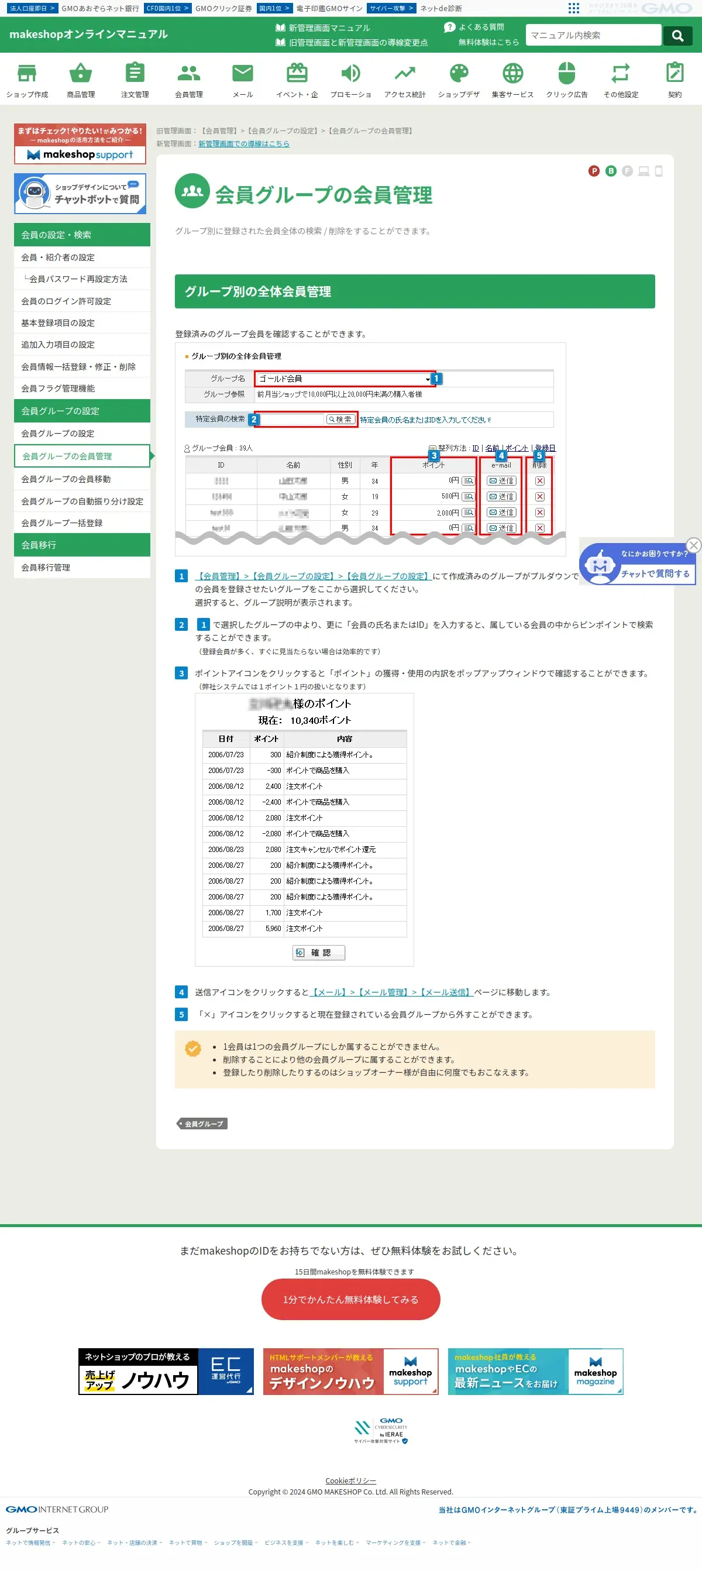Select 会員グループの設定 white sidebar item
This screenshot has height=1570, width=702.
tap(82, 434)
